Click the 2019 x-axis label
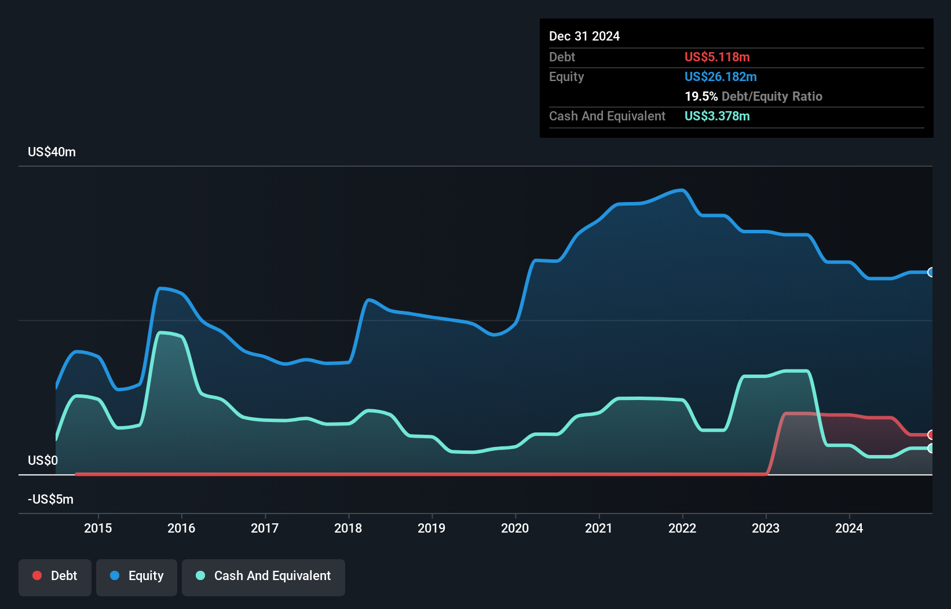Screen dimensions: 951x609 point(431,528)
